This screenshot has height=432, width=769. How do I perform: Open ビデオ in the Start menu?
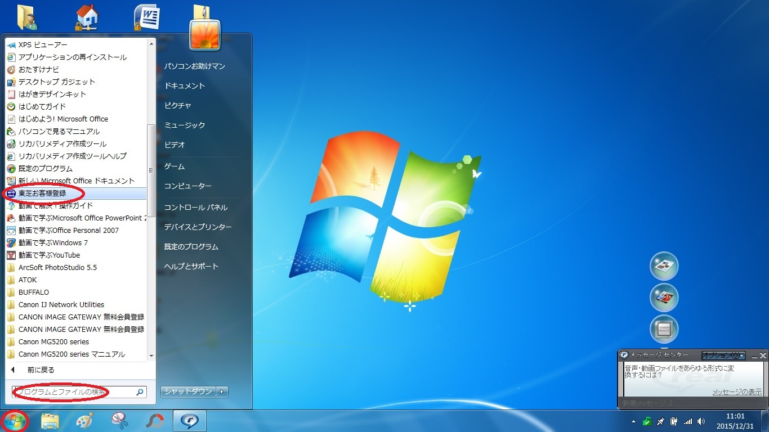(x=175, y=145)
